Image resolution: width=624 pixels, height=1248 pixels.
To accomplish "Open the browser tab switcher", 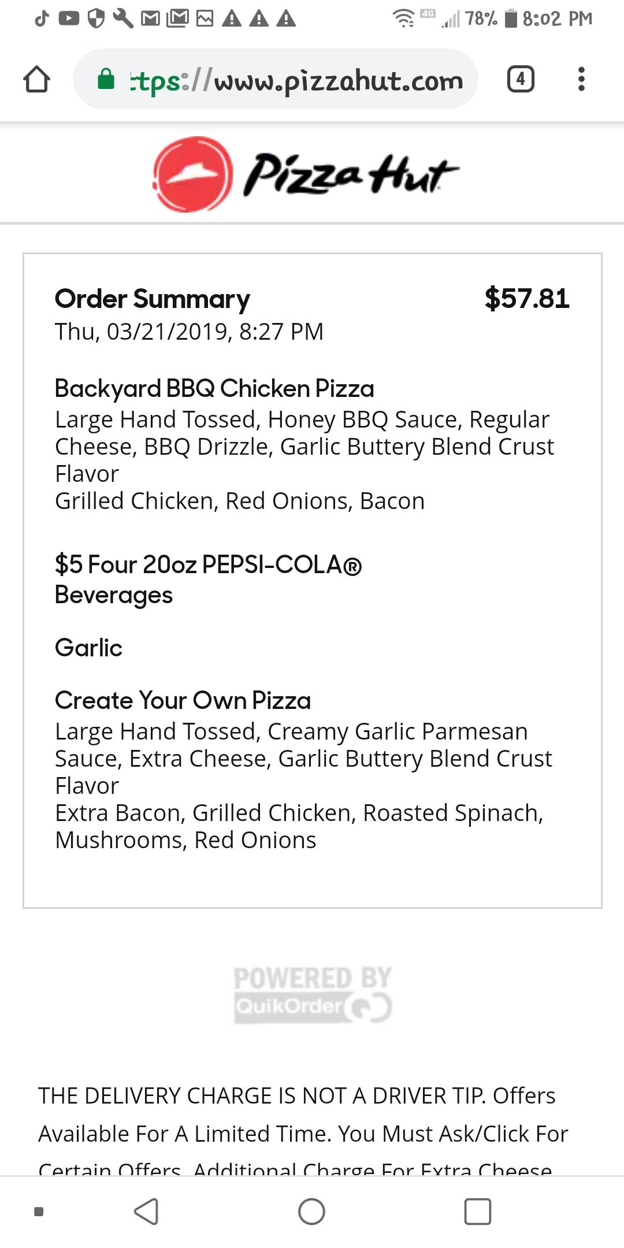I will [520, 79].
